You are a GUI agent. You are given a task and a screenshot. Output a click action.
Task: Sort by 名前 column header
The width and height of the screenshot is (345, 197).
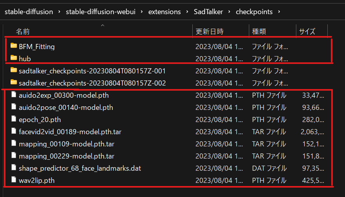pyautogui.click(x=23, y=31)
